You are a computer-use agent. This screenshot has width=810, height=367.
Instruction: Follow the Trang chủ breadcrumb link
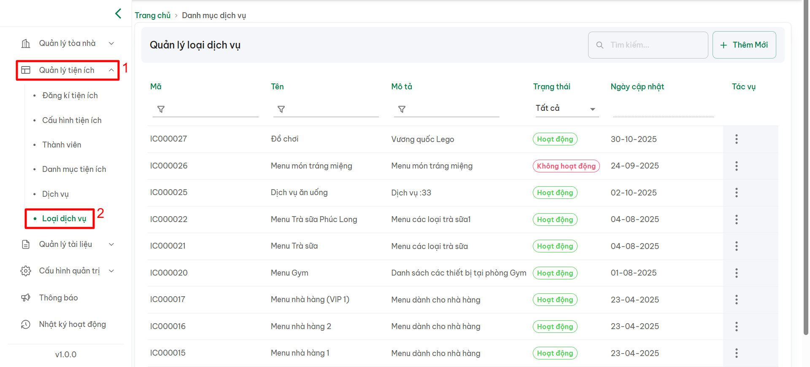[152, 16]
